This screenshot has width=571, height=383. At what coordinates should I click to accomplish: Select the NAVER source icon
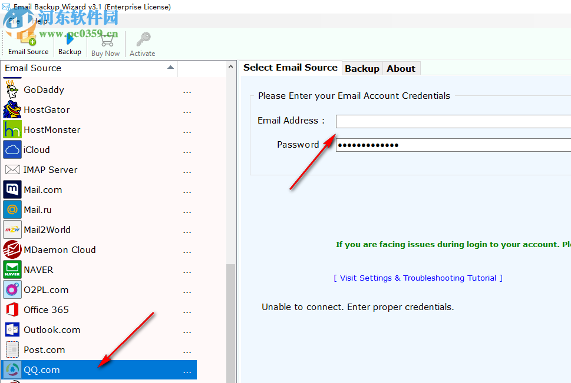(x=12, y=269)
